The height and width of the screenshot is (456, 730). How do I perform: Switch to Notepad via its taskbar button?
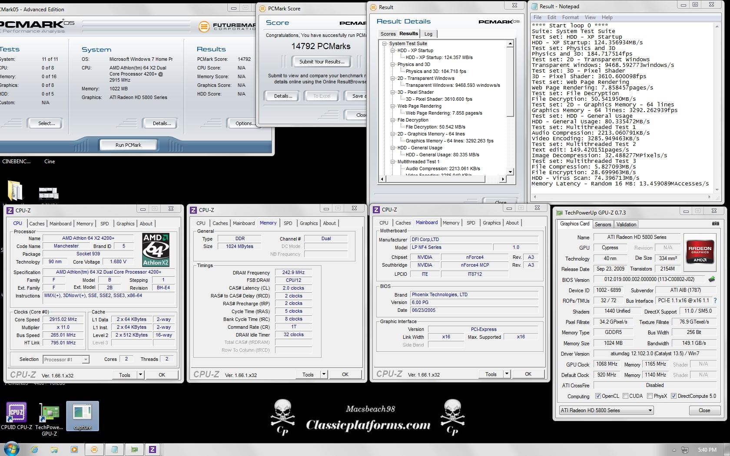coord(114,449)
